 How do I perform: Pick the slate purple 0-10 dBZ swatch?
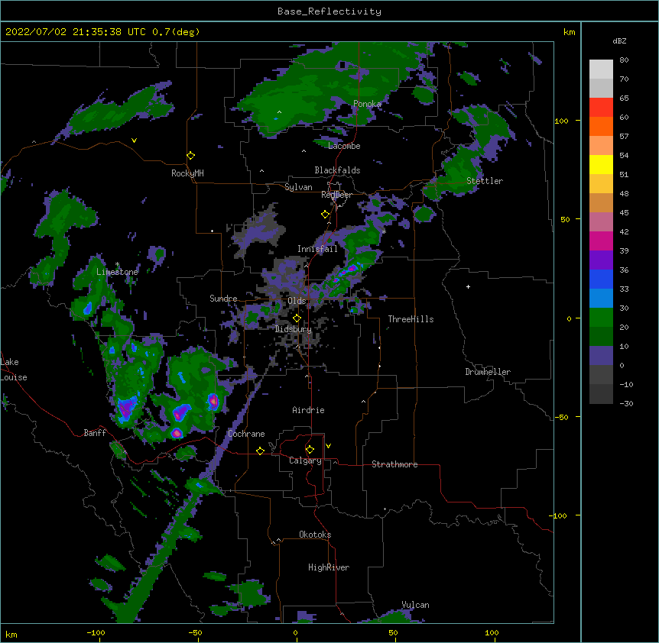[601, 356]
